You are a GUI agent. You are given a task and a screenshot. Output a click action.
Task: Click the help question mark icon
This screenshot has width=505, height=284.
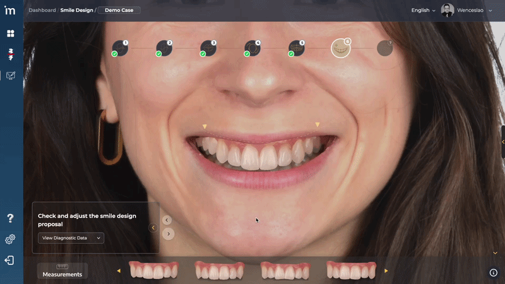11,218
